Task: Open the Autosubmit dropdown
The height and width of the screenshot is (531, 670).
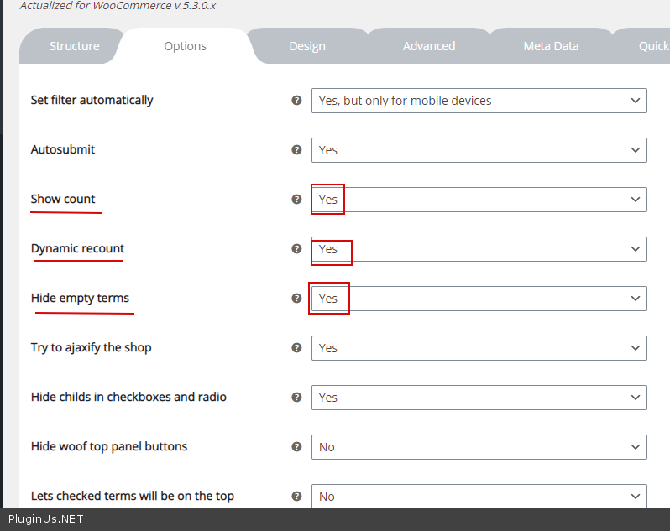Action: pos(479,150)
